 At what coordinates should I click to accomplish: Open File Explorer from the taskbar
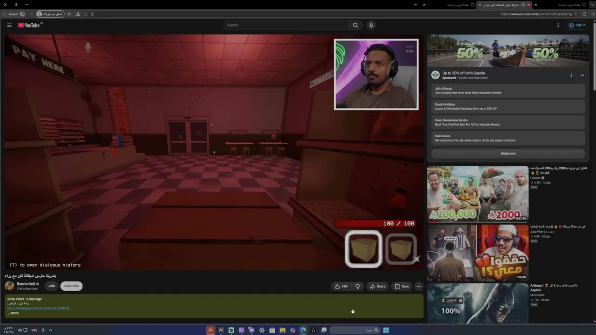click(x=282, y=330)
